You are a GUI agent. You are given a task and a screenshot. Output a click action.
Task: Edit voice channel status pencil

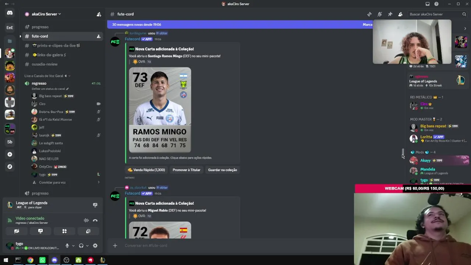67,89
